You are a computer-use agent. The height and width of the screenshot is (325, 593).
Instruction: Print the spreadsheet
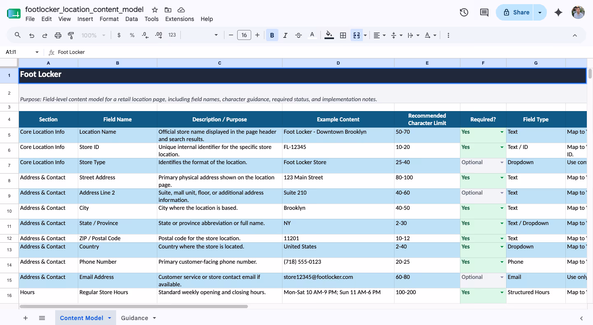[58, 35]
